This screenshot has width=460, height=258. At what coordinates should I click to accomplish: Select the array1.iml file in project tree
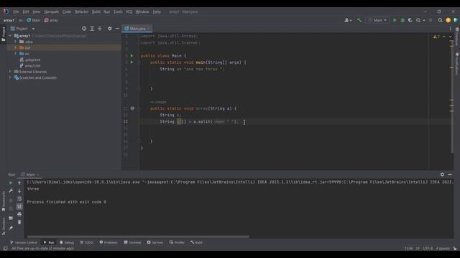click(x=30, y=66)
